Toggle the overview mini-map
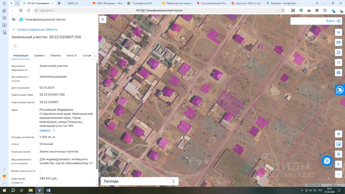The width and height of the screenshot is (345, 194). pos(339,144)
